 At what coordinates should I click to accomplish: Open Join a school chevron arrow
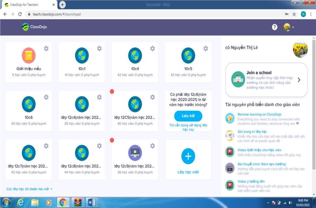pyautogui.click(x=299, y=80)
